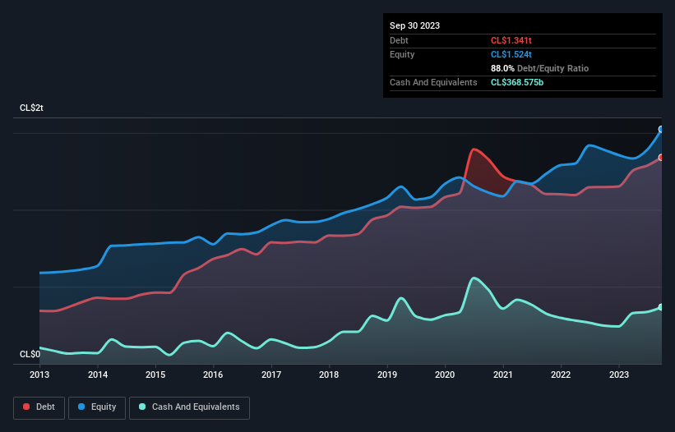This screenshot has height=432, width=675.
Task: Select the CL$1.524t Equity value in tooltip
Action: coord(511,54)
